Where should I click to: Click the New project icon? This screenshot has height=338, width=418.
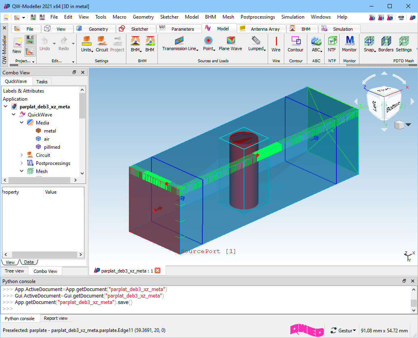click(17, 45)
